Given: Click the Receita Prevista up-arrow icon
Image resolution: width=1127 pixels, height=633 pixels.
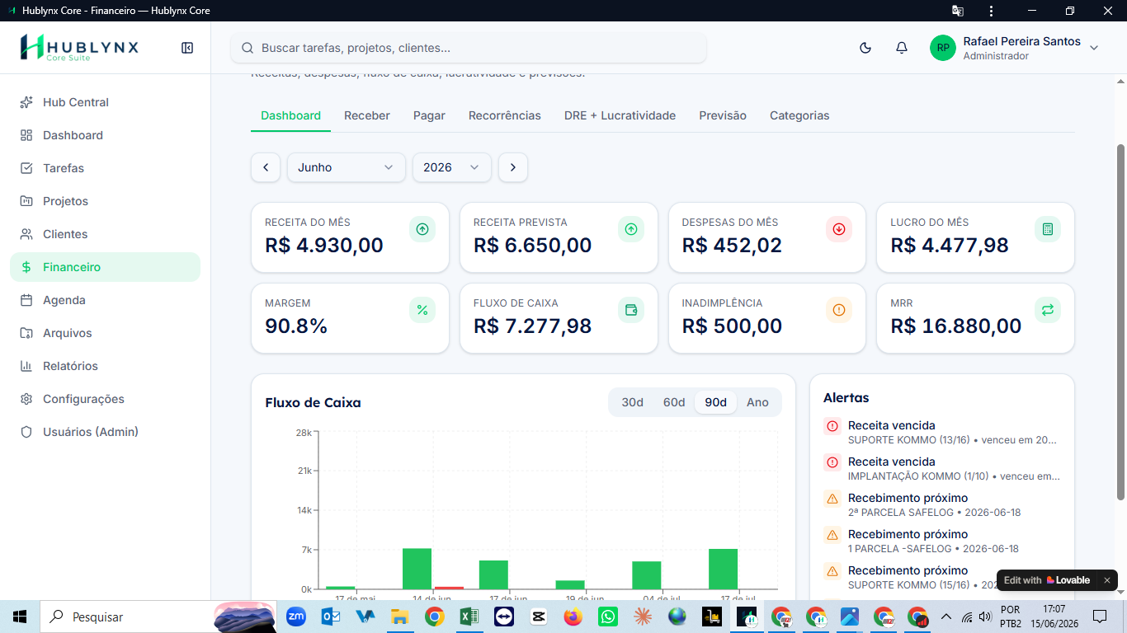Looking at the screenshot, I should point(631,229).
